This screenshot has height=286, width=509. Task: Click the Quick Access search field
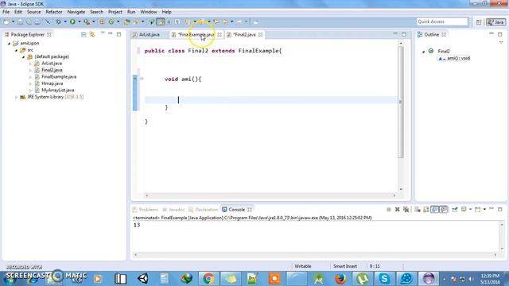coord(442,21)
